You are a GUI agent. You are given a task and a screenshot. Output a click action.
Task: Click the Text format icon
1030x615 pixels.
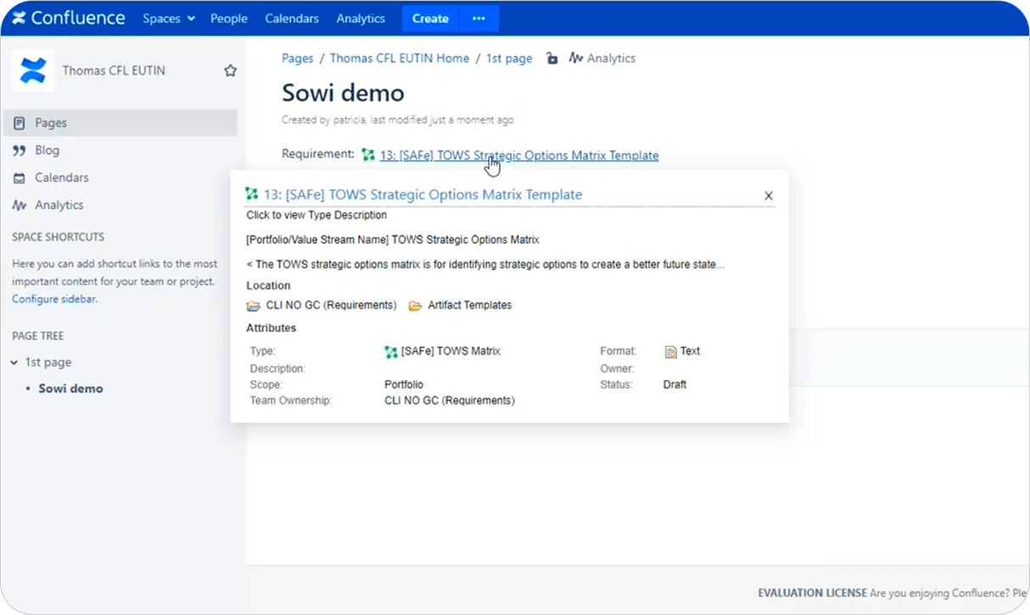[670, 352]
